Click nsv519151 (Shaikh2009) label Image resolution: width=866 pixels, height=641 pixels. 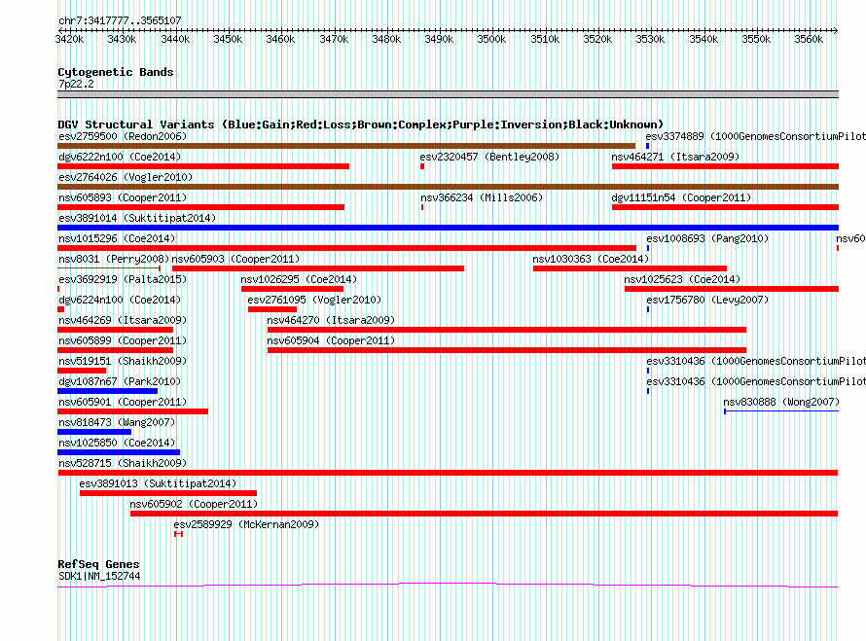[123, 361]
